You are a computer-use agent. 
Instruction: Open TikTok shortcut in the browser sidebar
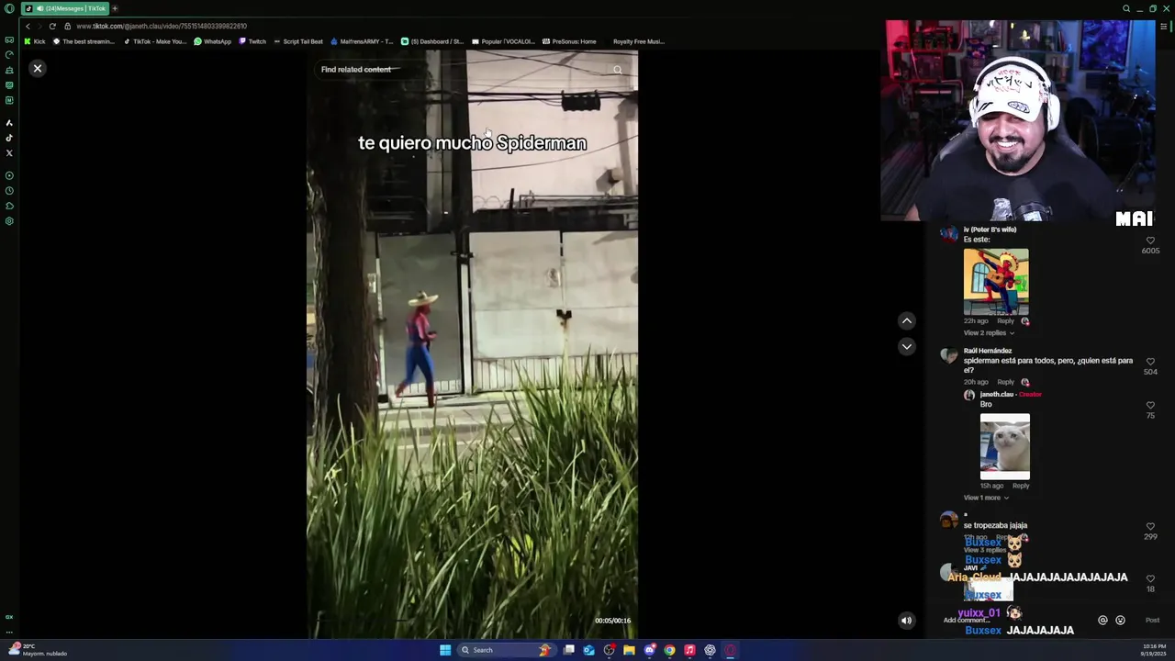pos(9,138)
